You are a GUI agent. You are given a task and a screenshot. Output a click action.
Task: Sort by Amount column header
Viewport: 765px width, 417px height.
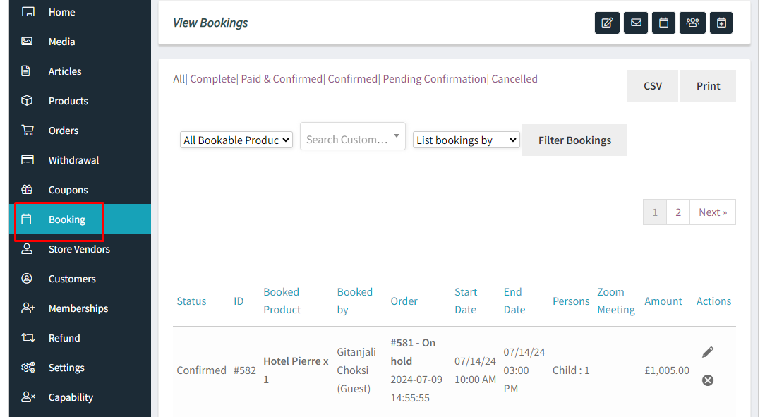tap(663, 301)
